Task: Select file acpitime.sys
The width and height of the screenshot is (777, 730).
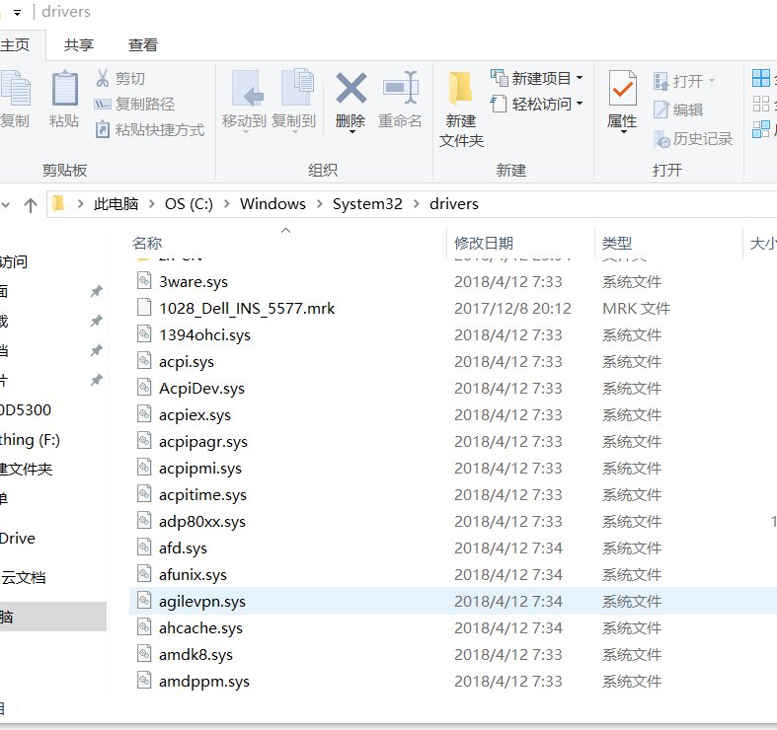Action: click(202, 496)
